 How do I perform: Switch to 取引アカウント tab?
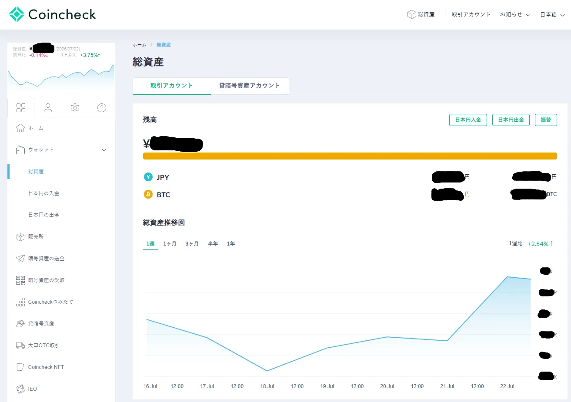pyautogui.click(x=171, y=86)
